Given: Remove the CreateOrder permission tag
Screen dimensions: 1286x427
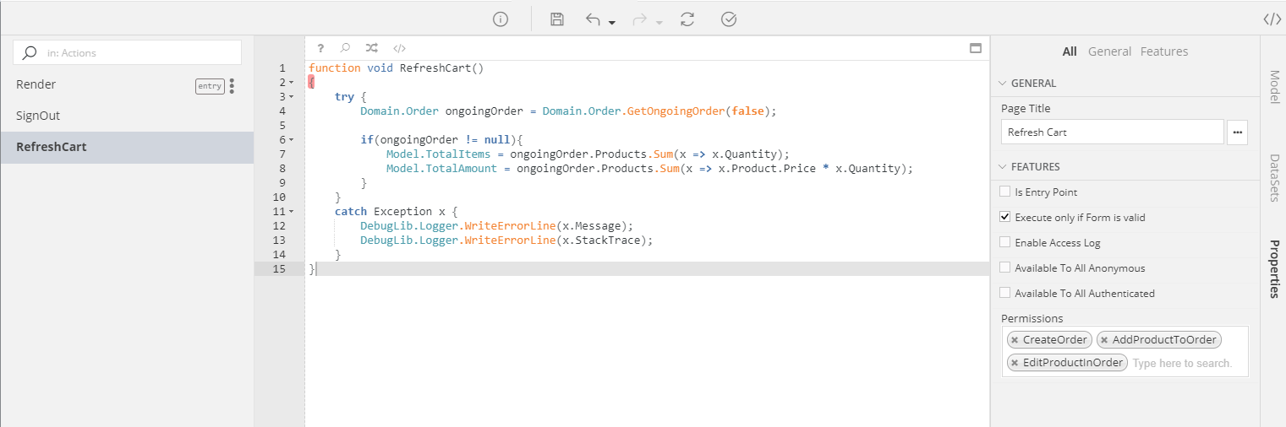Looking at the screenshot, I should click(1015, 340).
